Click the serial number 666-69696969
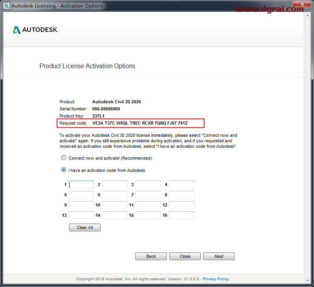Image resolution: width=314 pixels, height=287 pixels. (x=106, y=109)
